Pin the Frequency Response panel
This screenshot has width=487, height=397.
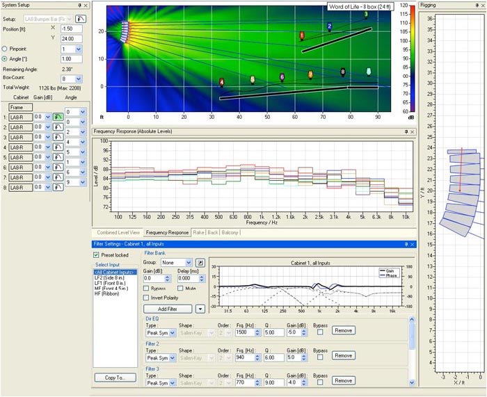pyautogui.click(x=405, y=131)
